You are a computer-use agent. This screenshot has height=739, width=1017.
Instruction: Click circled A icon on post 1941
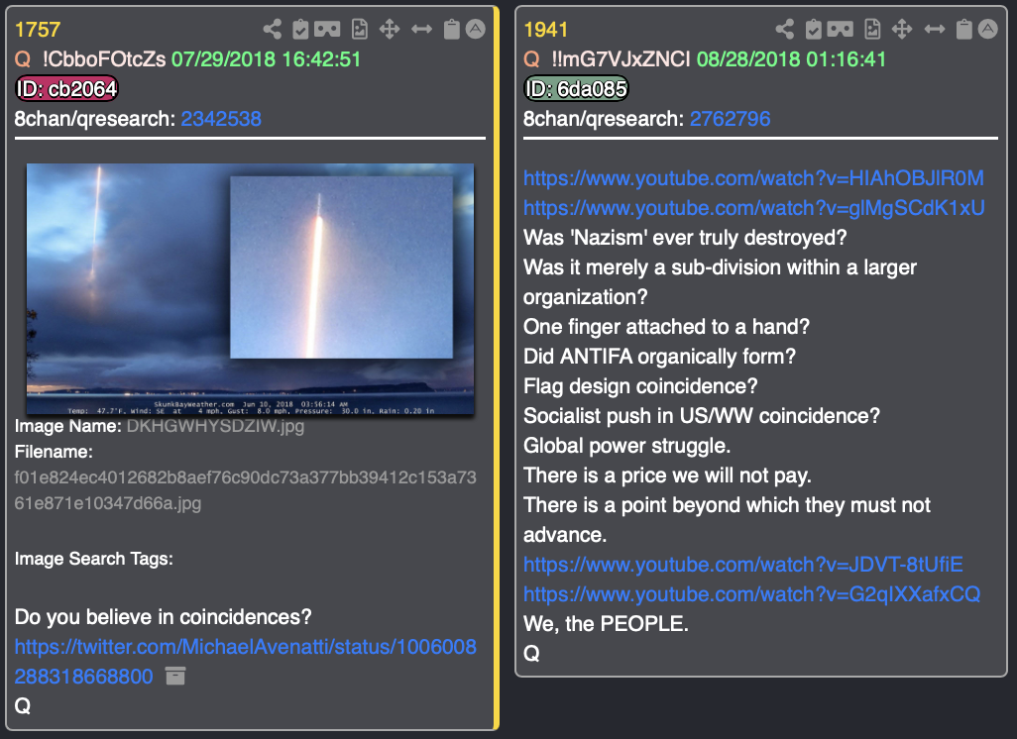988,29
